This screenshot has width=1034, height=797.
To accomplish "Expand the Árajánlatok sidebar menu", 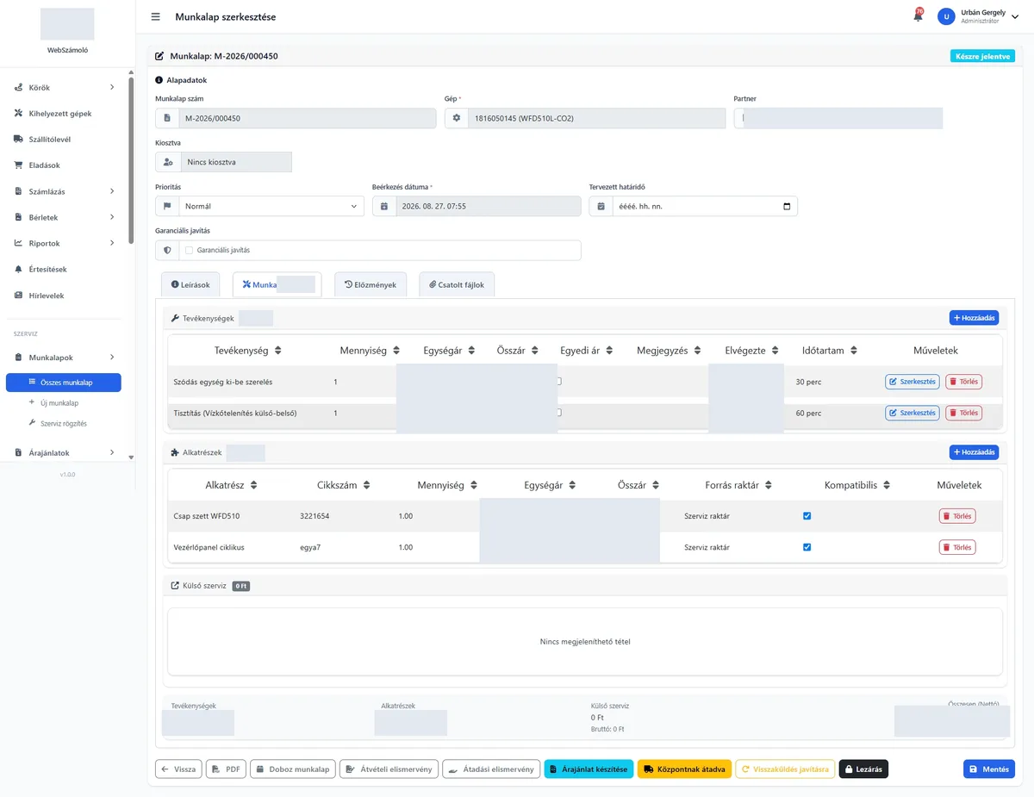I will [112, 452].
